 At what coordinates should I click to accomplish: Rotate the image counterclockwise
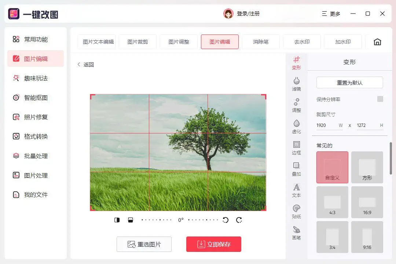tap(226, 220)
